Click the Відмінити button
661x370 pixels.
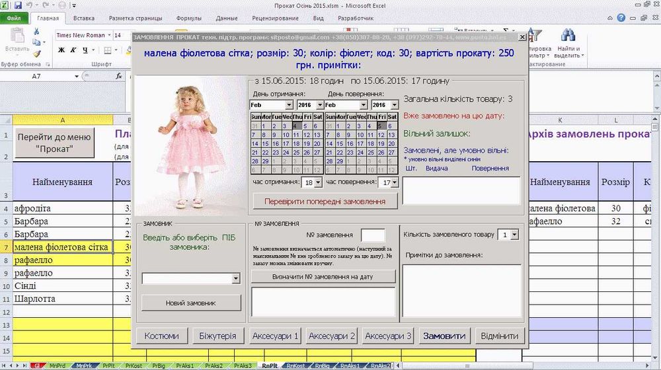(500, 336)
